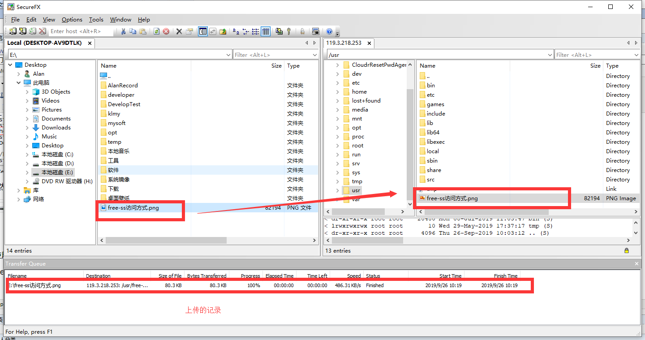
Task: Open the File menu
Action: (x=15, y=20)
